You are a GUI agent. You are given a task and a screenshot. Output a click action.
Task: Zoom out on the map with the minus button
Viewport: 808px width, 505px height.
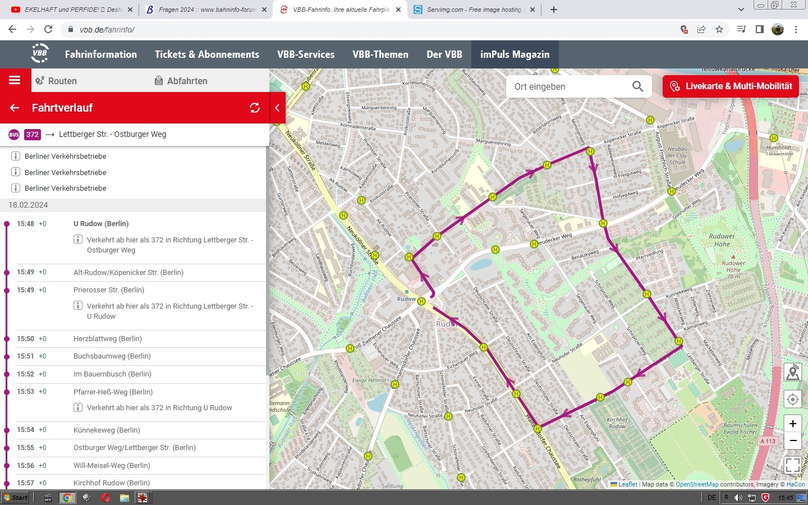pyautogui.click(x=792, y=440)
